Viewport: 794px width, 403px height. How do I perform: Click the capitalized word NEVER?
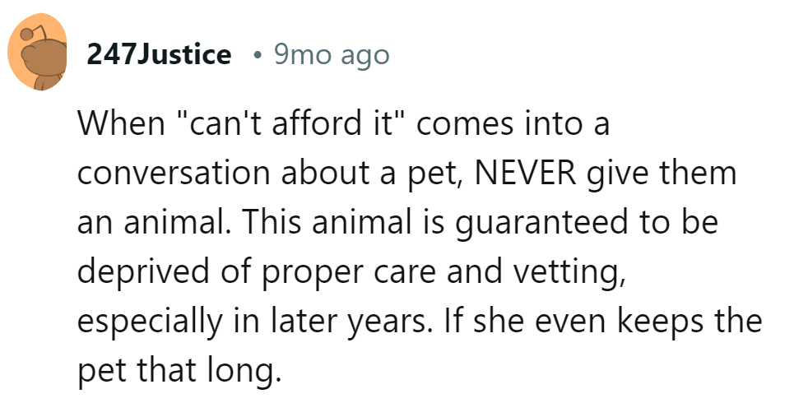[x=525, y=175]
